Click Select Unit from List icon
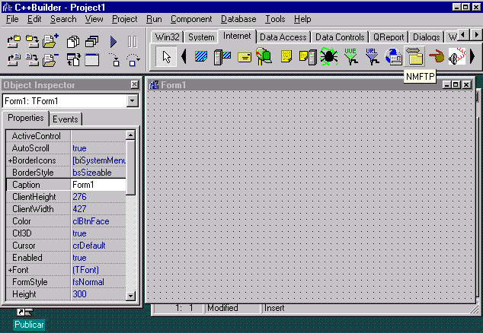 tap(73, 42)
